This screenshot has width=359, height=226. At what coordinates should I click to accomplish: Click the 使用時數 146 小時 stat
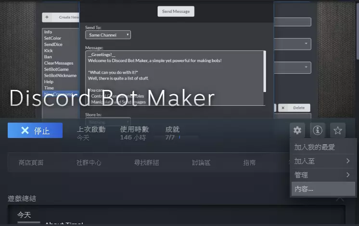[134, 133]
